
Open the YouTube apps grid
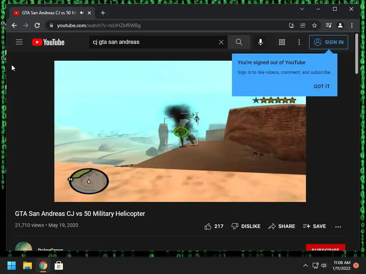(282, 42)
